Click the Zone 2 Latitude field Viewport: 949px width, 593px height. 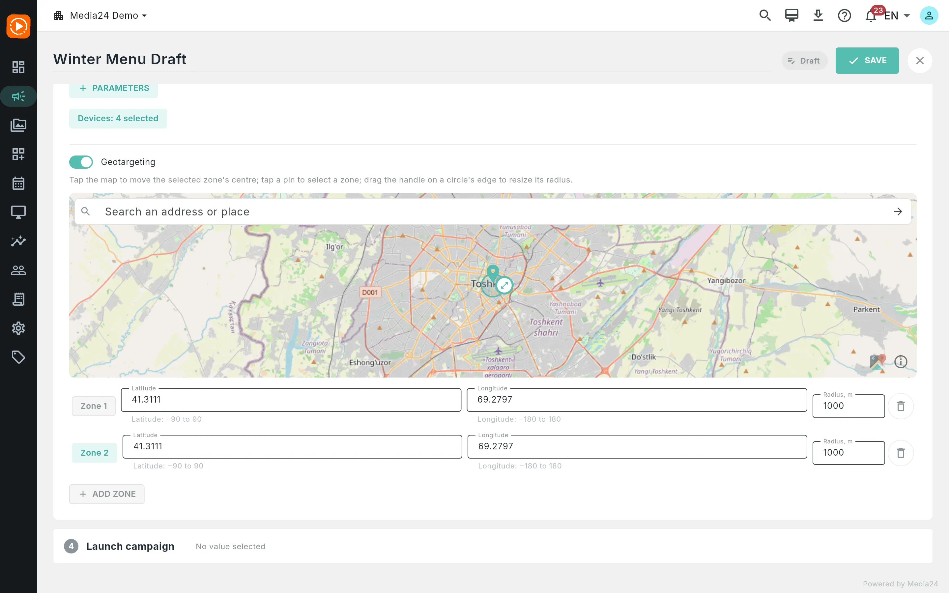pyautogui.click(x=292, y=447)
